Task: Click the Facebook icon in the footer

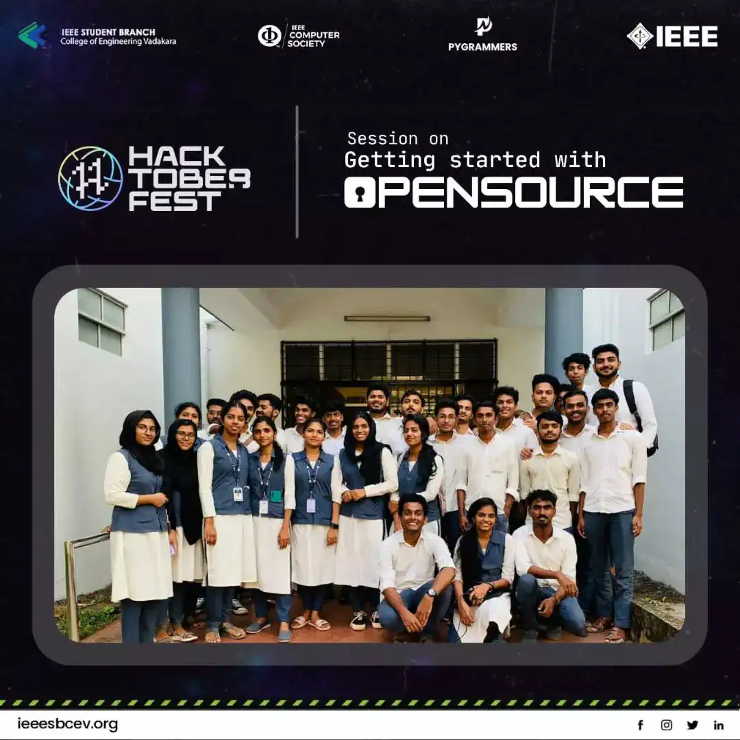Action: pos(641,725)
